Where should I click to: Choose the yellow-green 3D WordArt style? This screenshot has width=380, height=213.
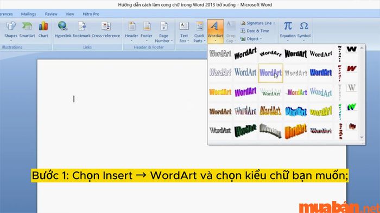321,111
